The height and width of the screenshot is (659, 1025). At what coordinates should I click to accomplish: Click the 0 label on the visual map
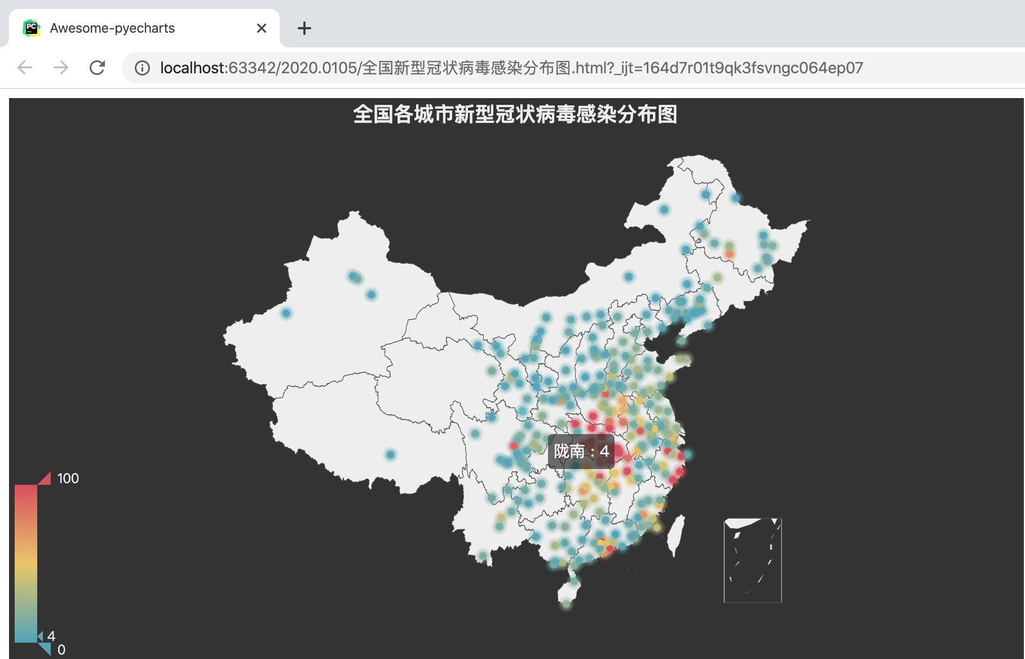coord(61,650)
